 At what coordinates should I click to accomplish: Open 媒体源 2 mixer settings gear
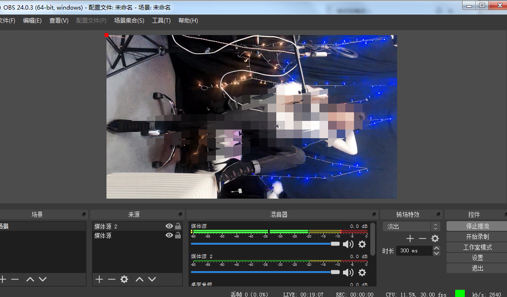362,273
